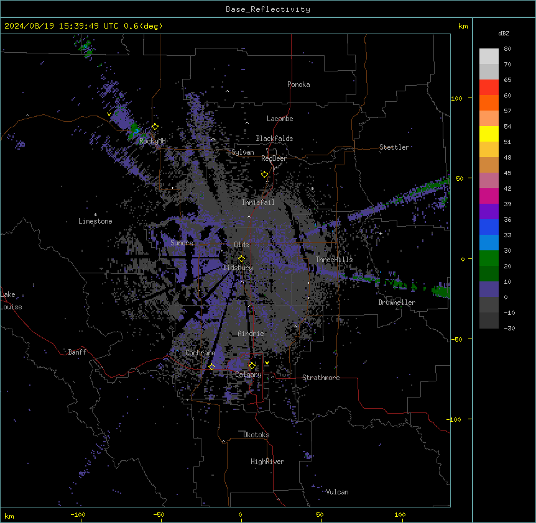Click the HighRiver city label
The image size is (536, 523).
267,462
